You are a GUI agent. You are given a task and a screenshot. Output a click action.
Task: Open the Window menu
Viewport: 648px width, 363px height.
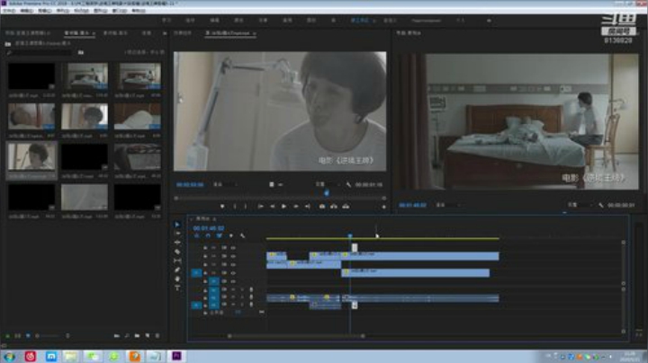[120, 10]
